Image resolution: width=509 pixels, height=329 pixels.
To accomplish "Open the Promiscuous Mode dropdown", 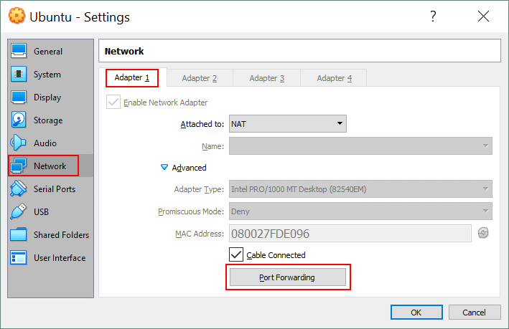I will 360,211.
